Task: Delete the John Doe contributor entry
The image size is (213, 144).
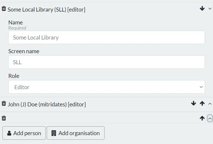Action: [x=4, y=103]
